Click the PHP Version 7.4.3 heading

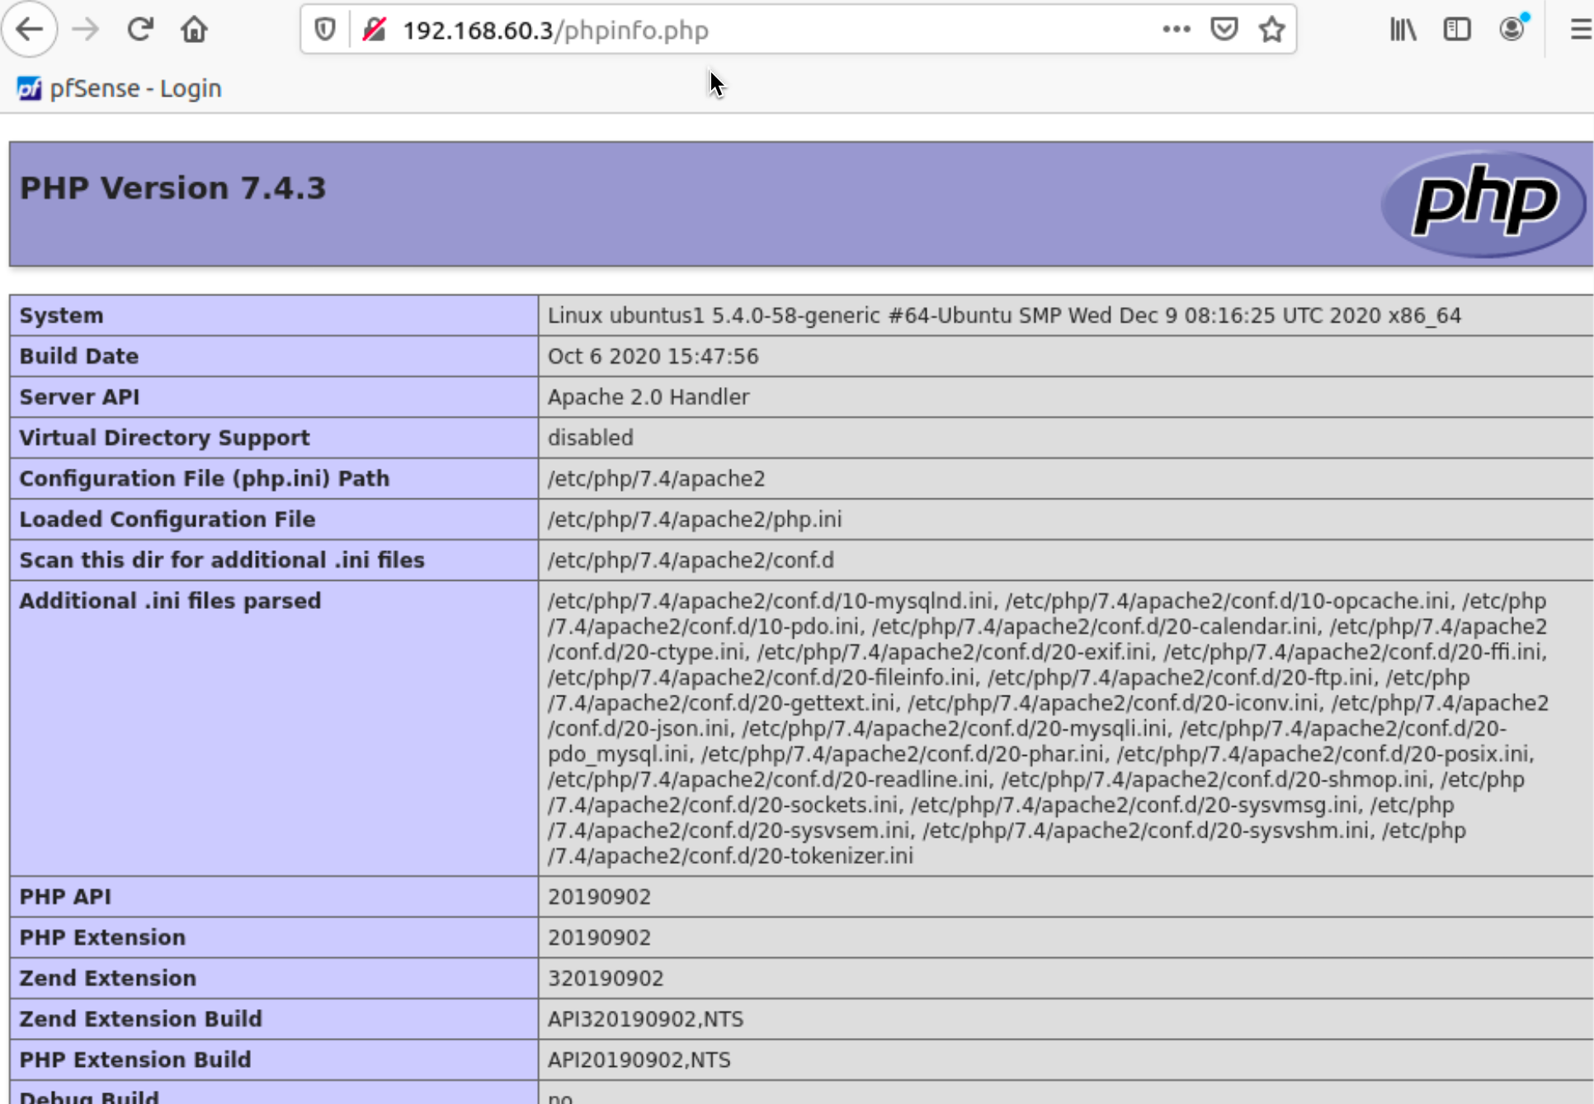pos(172,188)
